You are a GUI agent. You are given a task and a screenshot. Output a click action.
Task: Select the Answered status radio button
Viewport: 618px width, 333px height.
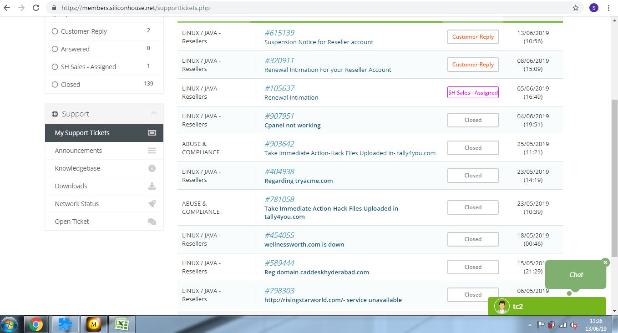point(55,49)
